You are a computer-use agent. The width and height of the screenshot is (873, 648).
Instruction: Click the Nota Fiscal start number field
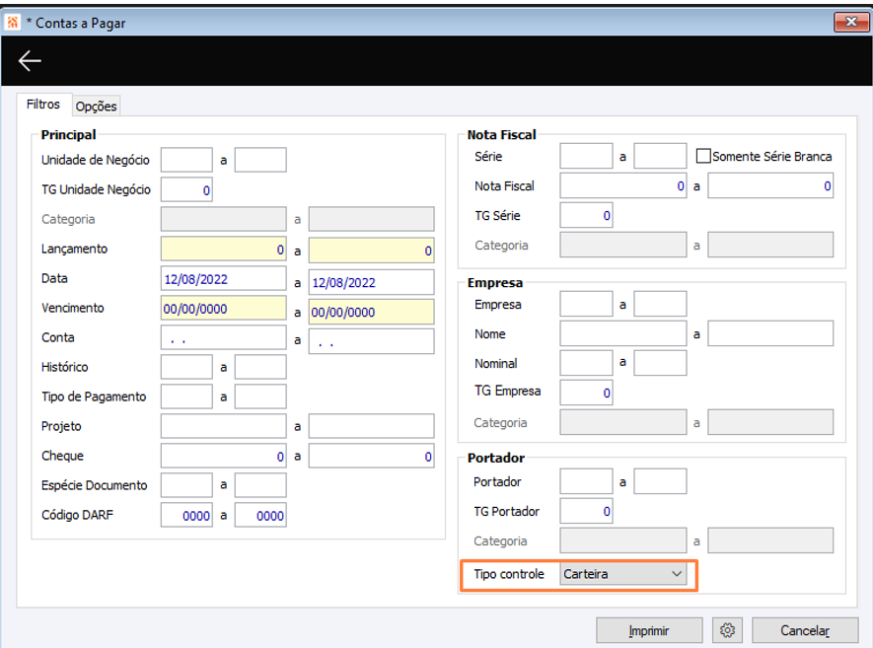coord(623,185)
